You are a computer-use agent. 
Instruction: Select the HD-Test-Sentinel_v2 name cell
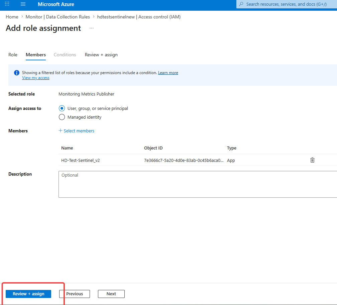click(80, 160)
